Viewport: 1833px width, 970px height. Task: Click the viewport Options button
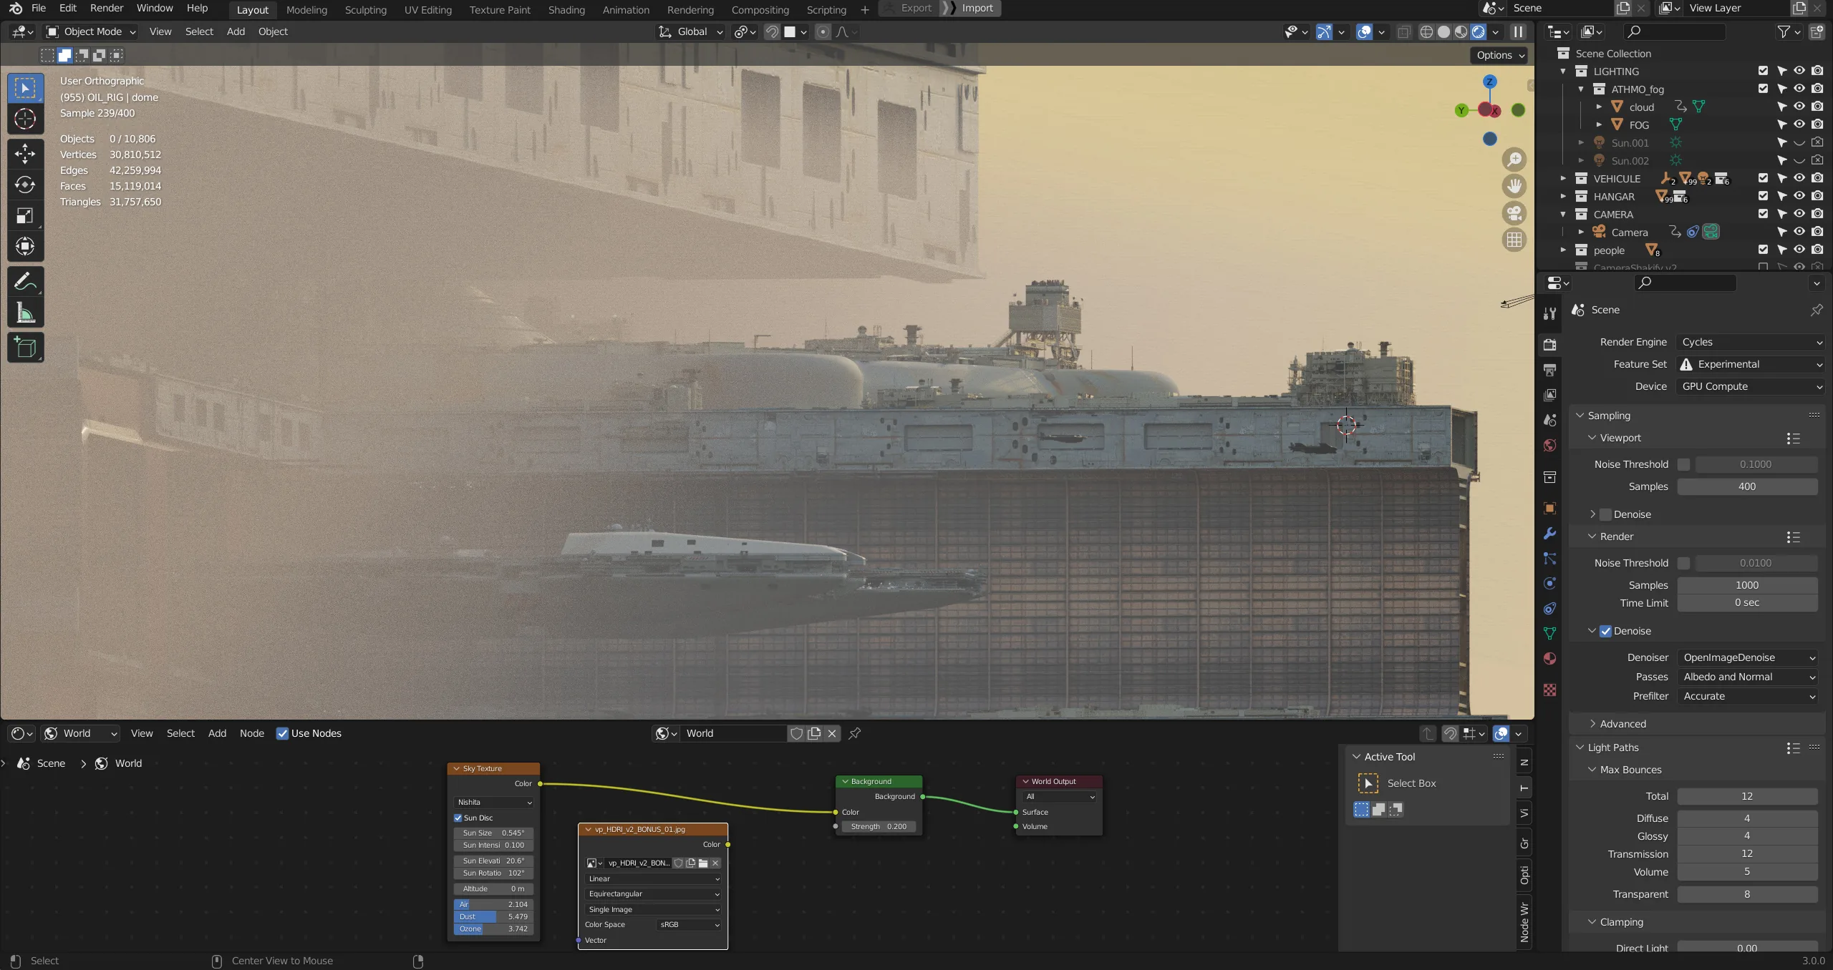(x=1500, y=55)
